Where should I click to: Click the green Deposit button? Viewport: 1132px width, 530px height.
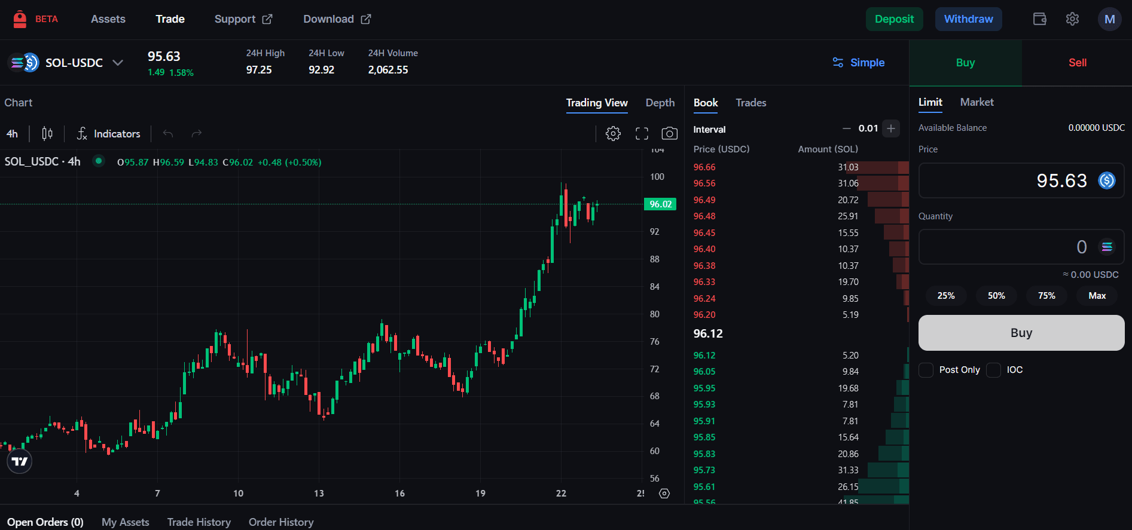click(894, 19)
